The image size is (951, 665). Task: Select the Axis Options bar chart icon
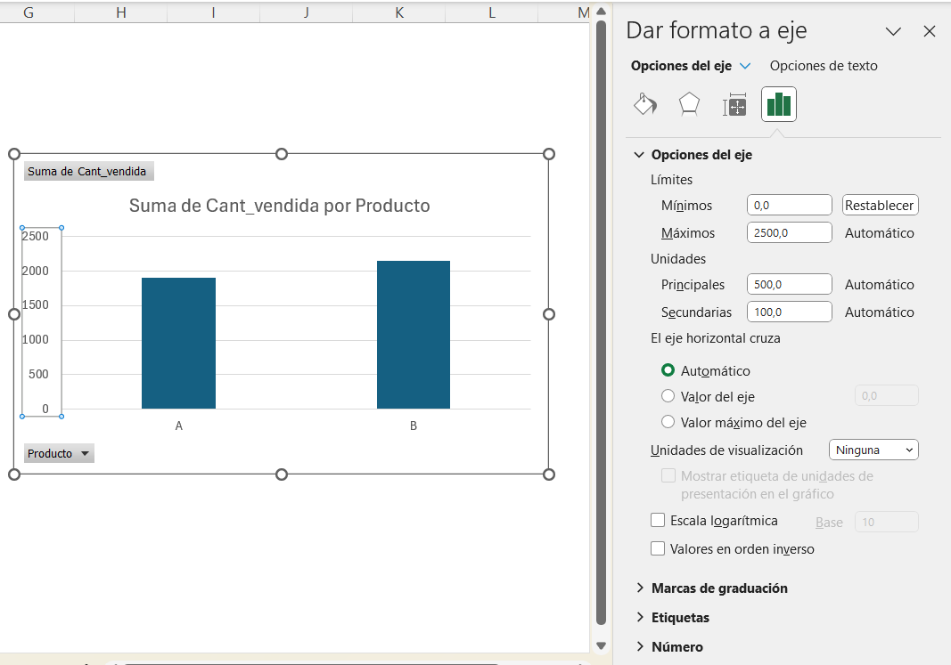tap(779, 104)
